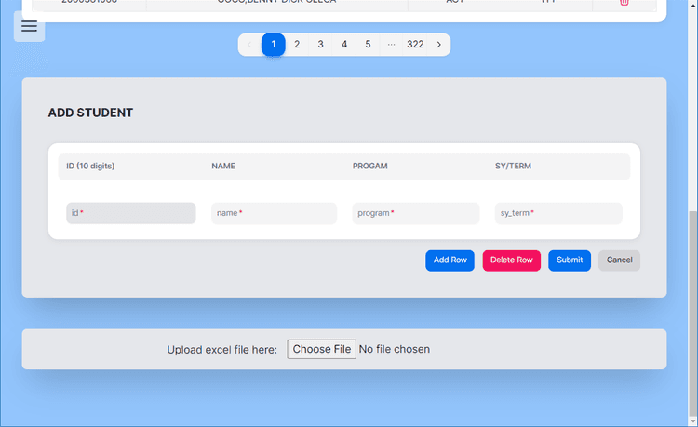Cancel adding a student
The height and width of the screenshot is (427, 698).
pos(619,260)
